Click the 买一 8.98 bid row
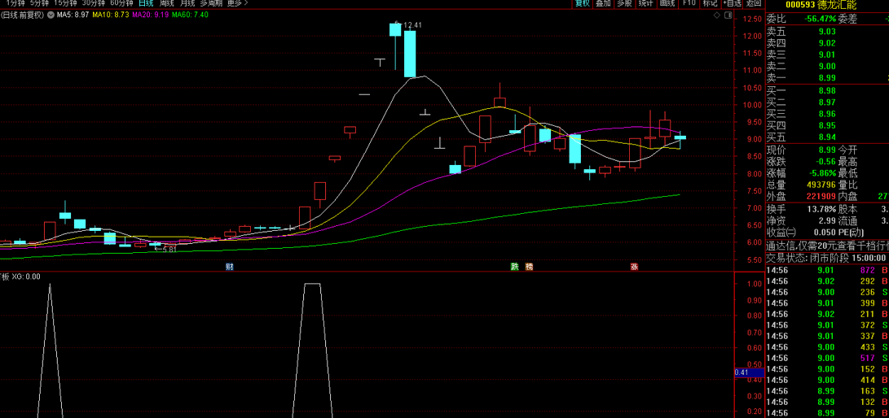Image resolution: width=889 pixels, height=418 pixels. tap(827, 90)
